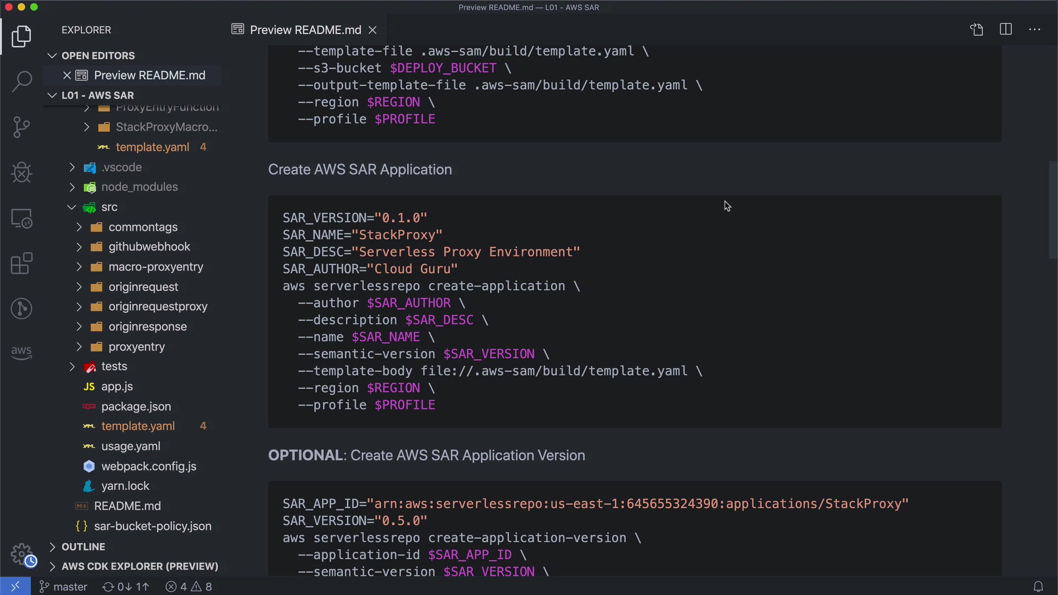Split the editor to the right
The width and height of the screenshot is (1058, 595).
(x=1006, y=30)
